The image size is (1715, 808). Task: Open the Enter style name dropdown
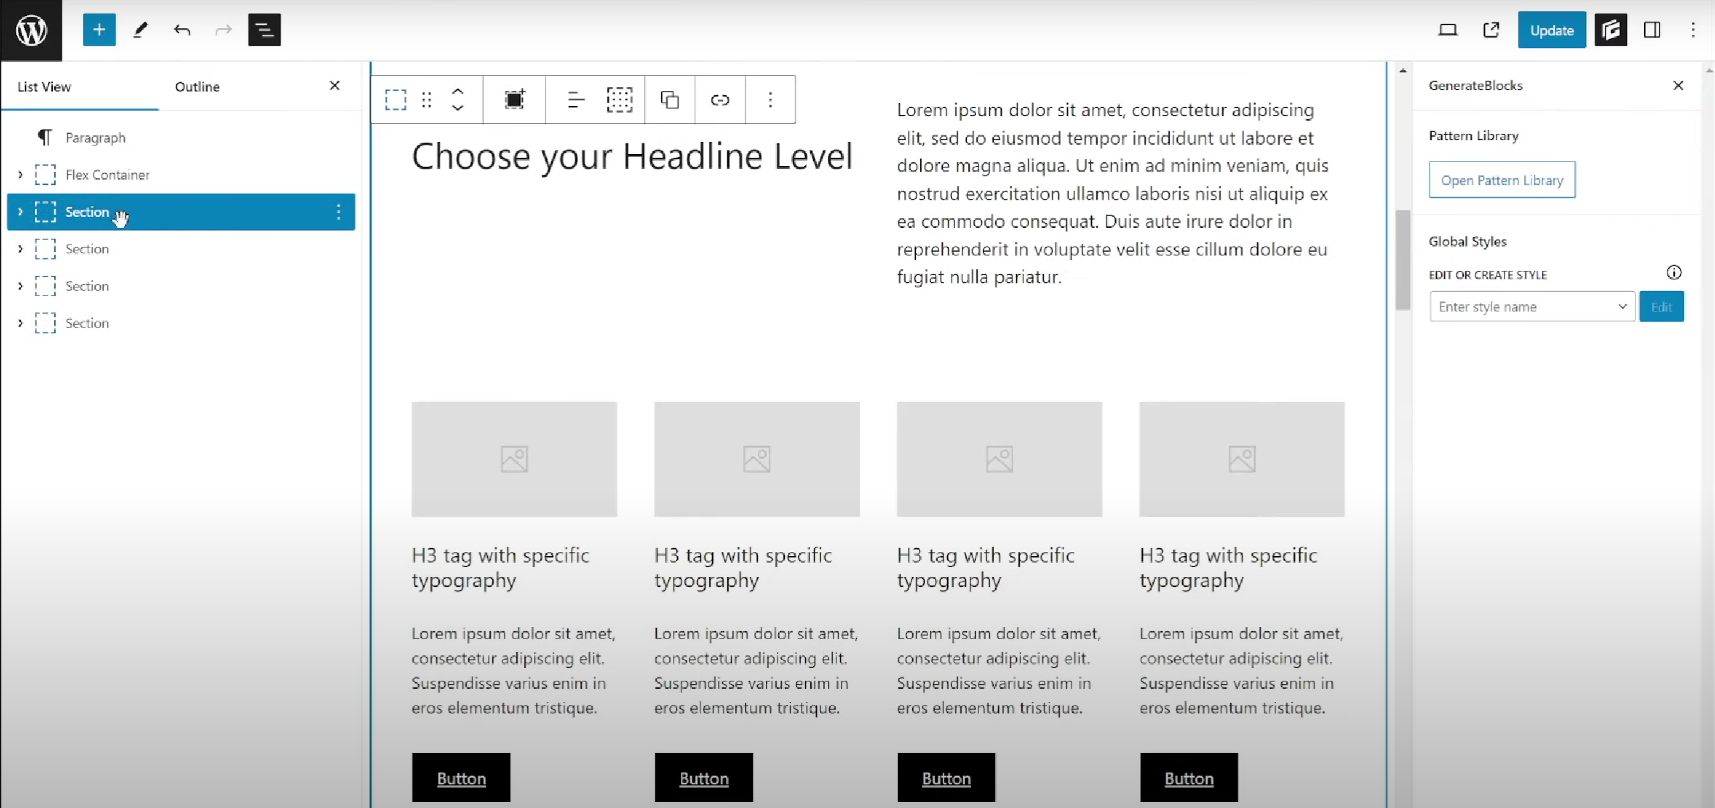(x=1622, y=307)
